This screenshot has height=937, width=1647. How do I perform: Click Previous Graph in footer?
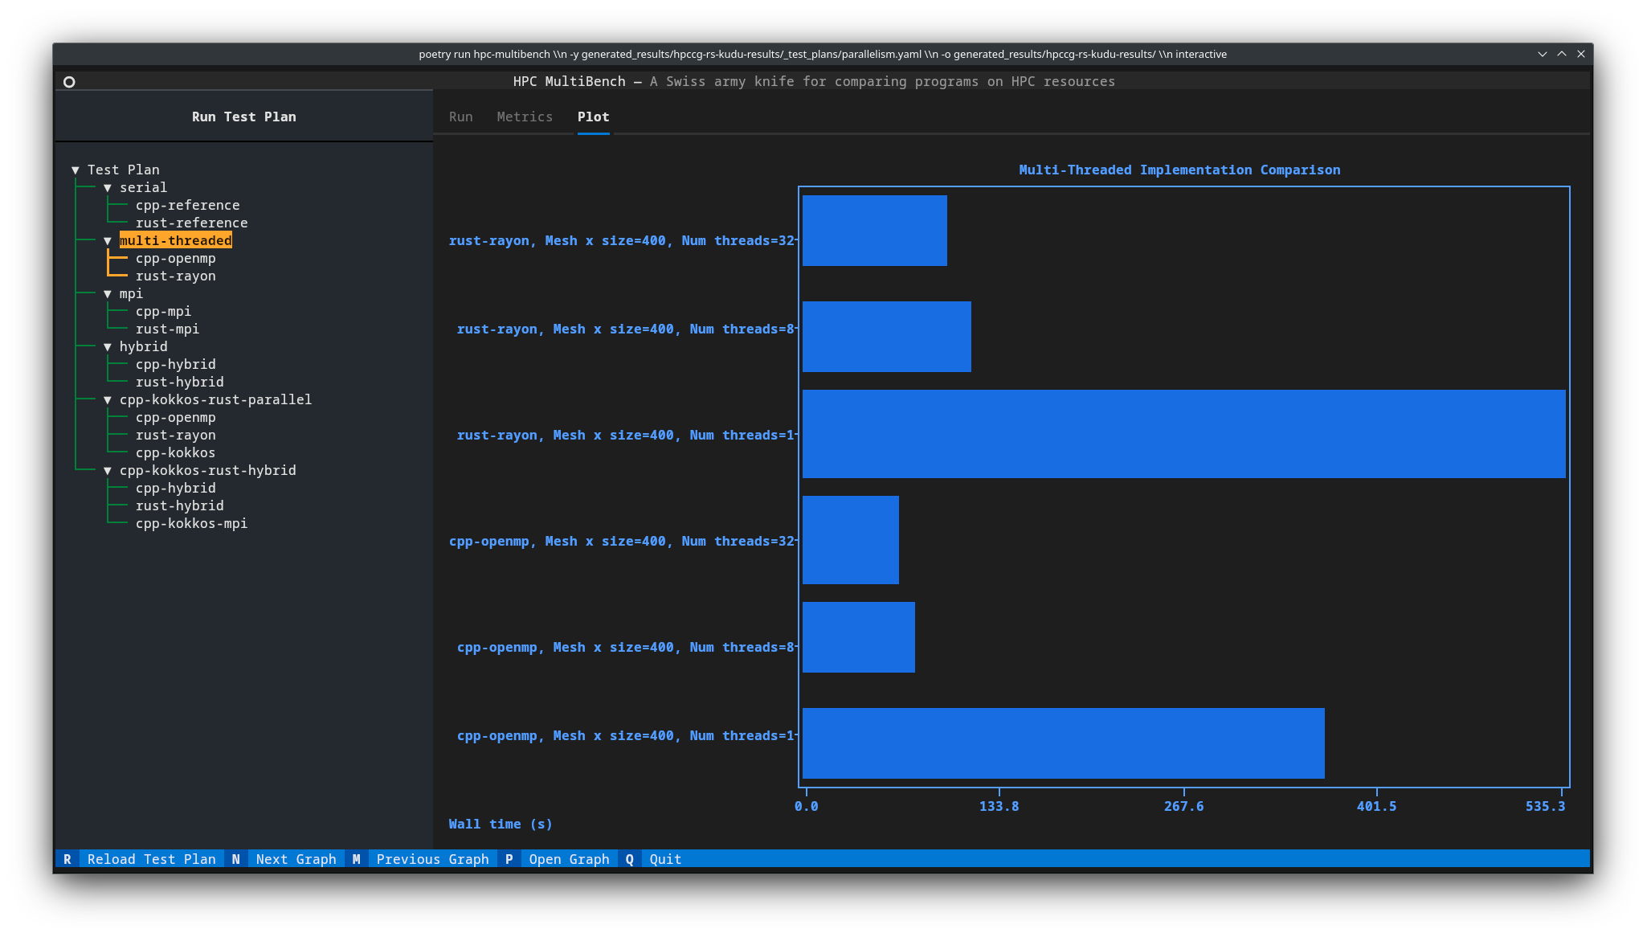tap(433, 860)
